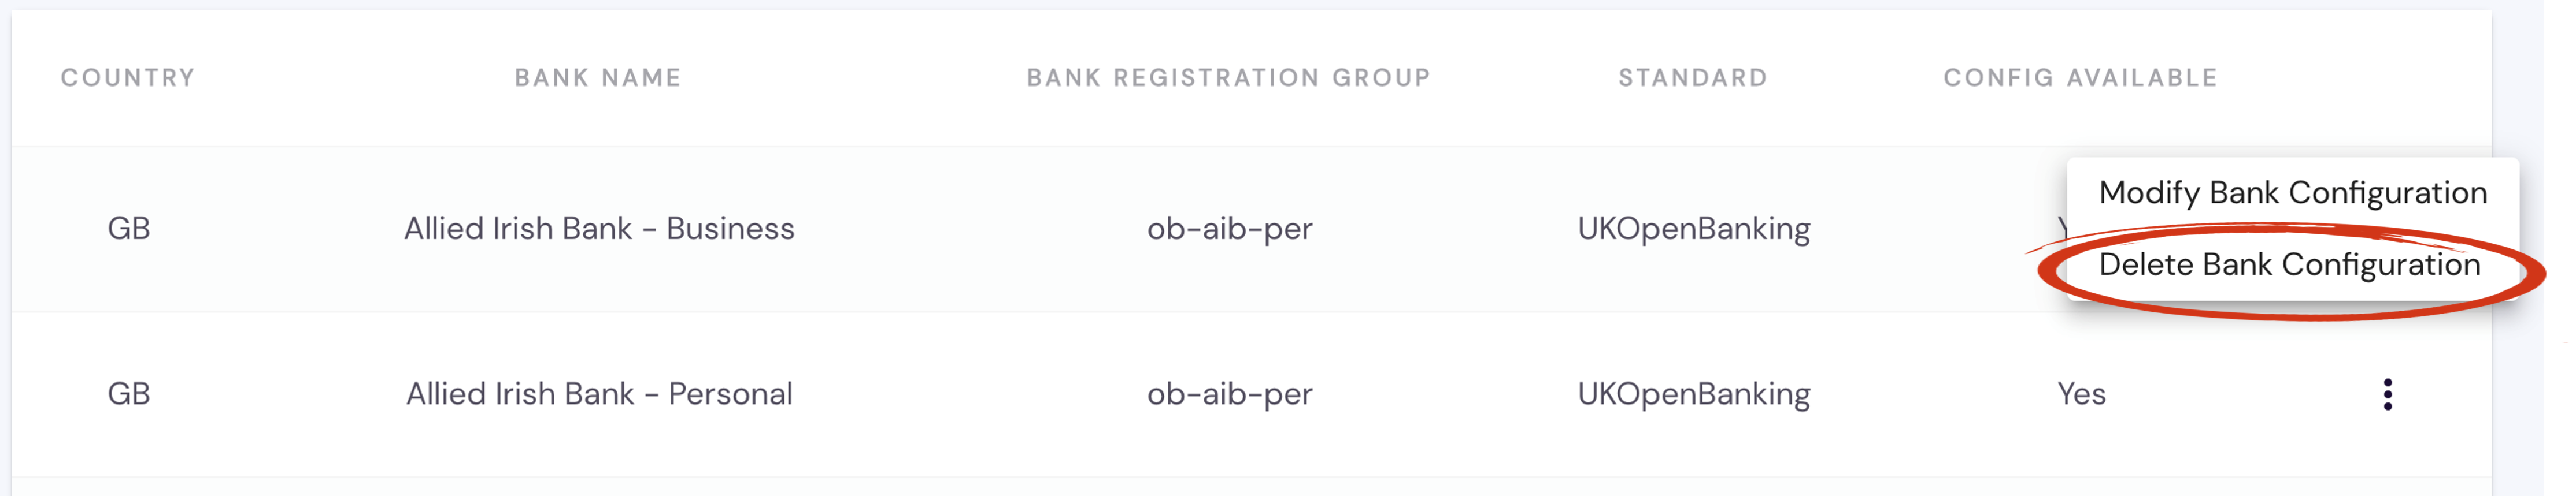2576x496 pixels.
Task: Sort by the Standard column header
Action: [x=1692, y=78]
